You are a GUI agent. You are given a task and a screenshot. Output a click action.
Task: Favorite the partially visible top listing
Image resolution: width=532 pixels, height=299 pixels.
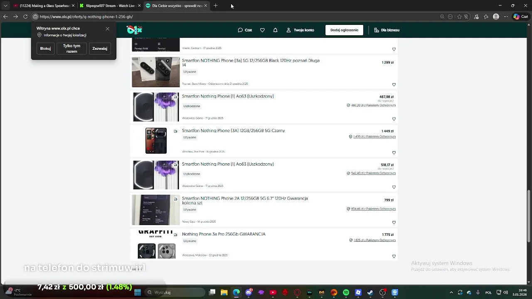[x=394, y=49]
